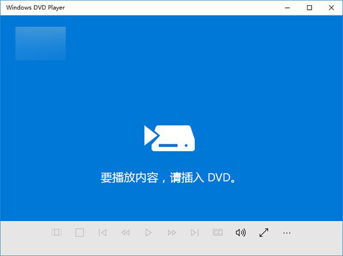Open the volume speaker control

[x=241, y=233]
